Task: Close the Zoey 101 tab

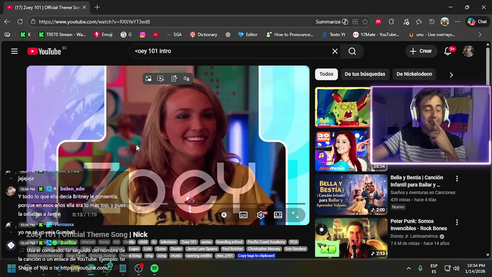Action: click(84, 7)
